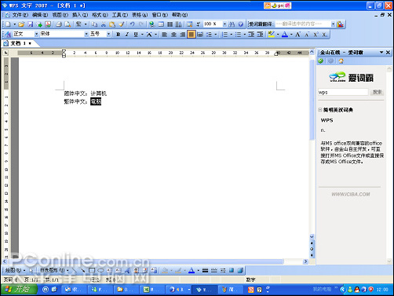This screenshot has width=394, height=296.
Task: Click the Windows 开始 Start button
Action: click(x=19, y=290)
